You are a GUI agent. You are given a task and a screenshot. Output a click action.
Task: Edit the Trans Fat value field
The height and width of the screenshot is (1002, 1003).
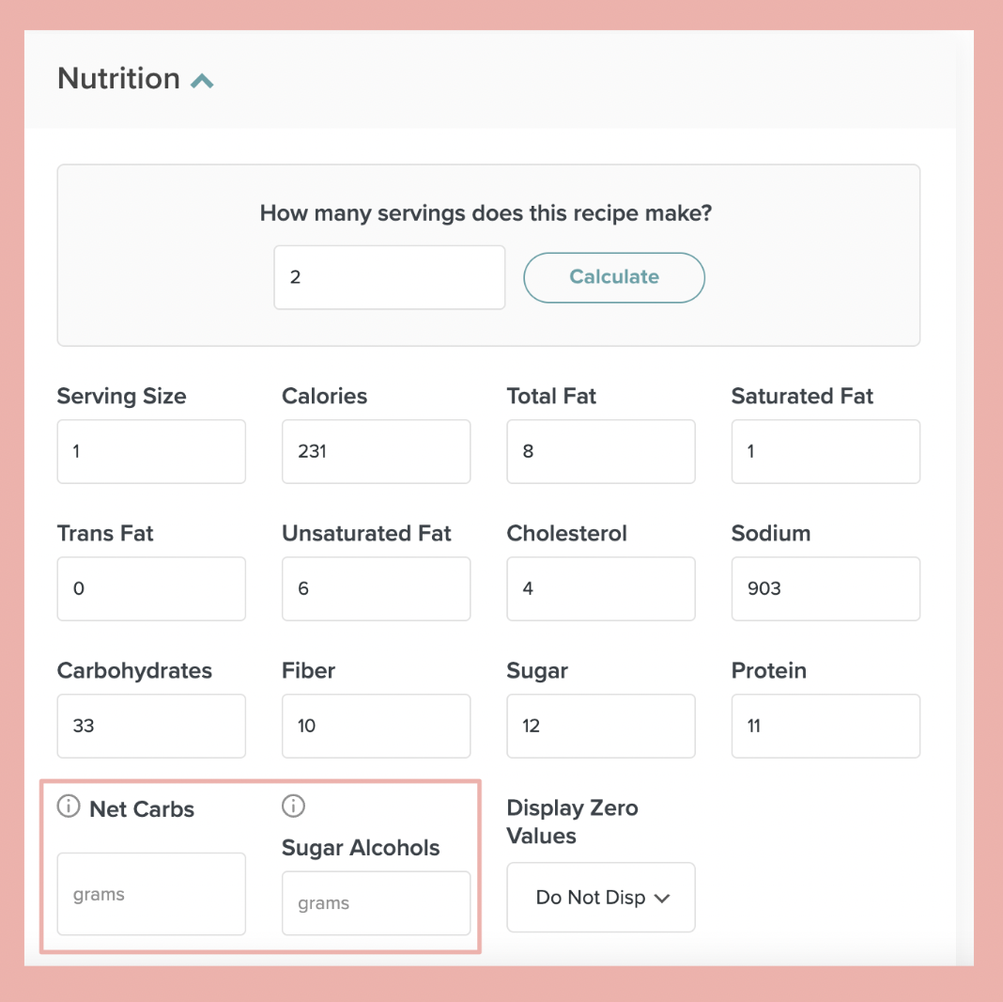[x=151, y=588]
